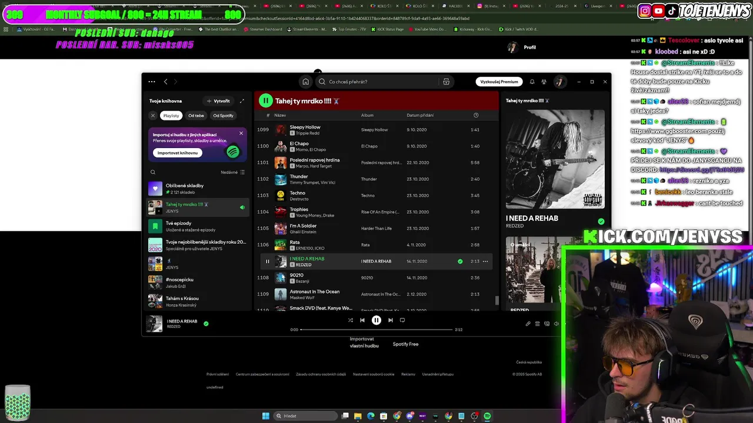
Task: Click the small album art in player bar
Action: pos(154,324)
